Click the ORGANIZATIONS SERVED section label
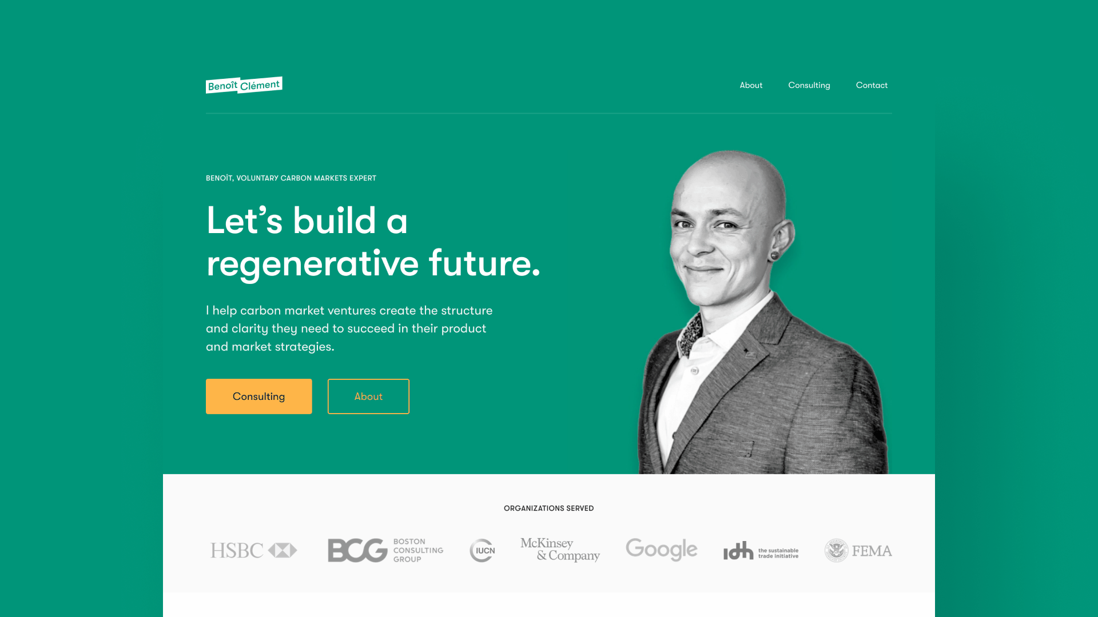 click(549, 508)
